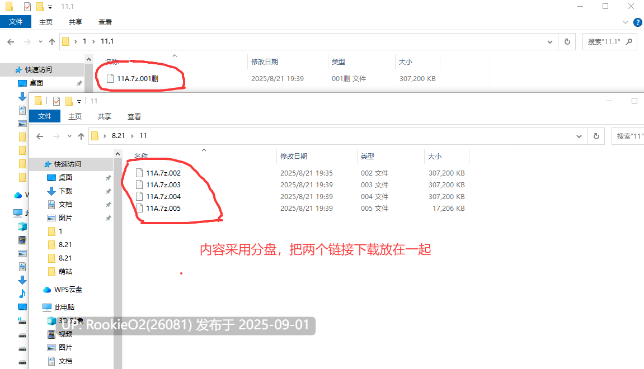Open 下载 in the 11 window sidebar
The width and height of the screenshot is (644, 369).
pyautogui.click(x=65, y=191)
